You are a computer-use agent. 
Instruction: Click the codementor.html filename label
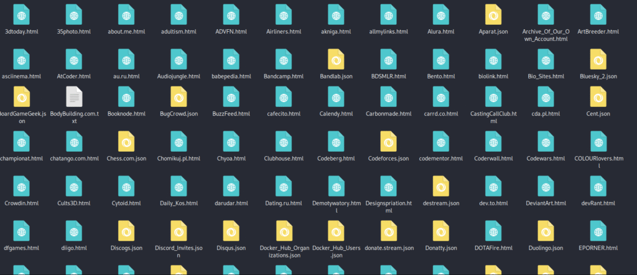(441, 159)
